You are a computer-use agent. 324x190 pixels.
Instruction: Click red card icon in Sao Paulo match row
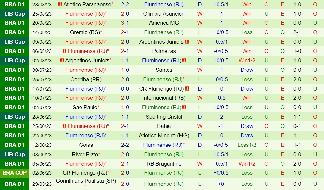tap(184, 108)
